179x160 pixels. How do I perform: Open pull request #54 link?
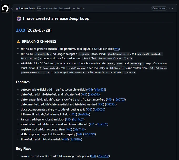click(x=89, y=89)
